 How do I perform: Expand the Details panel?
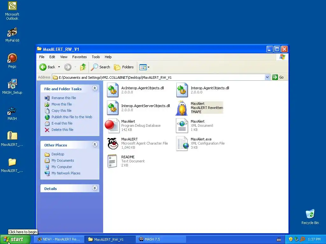click(95, 188)
